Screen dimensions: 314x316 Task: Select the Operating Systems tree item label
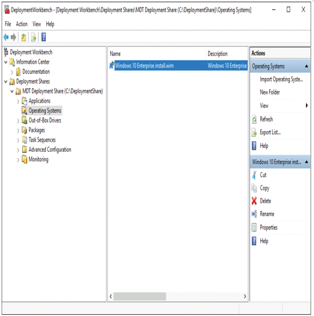click(45, 110)
